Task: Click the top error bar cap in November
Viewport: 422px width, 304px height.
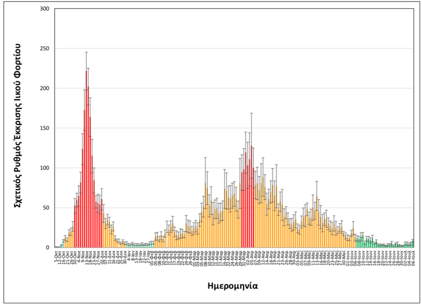Action: tap(86, 52)
